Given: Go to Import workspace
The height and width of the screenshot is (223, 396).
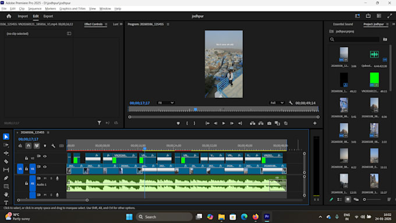Looking at the screenshot, I should coord(23,16).
